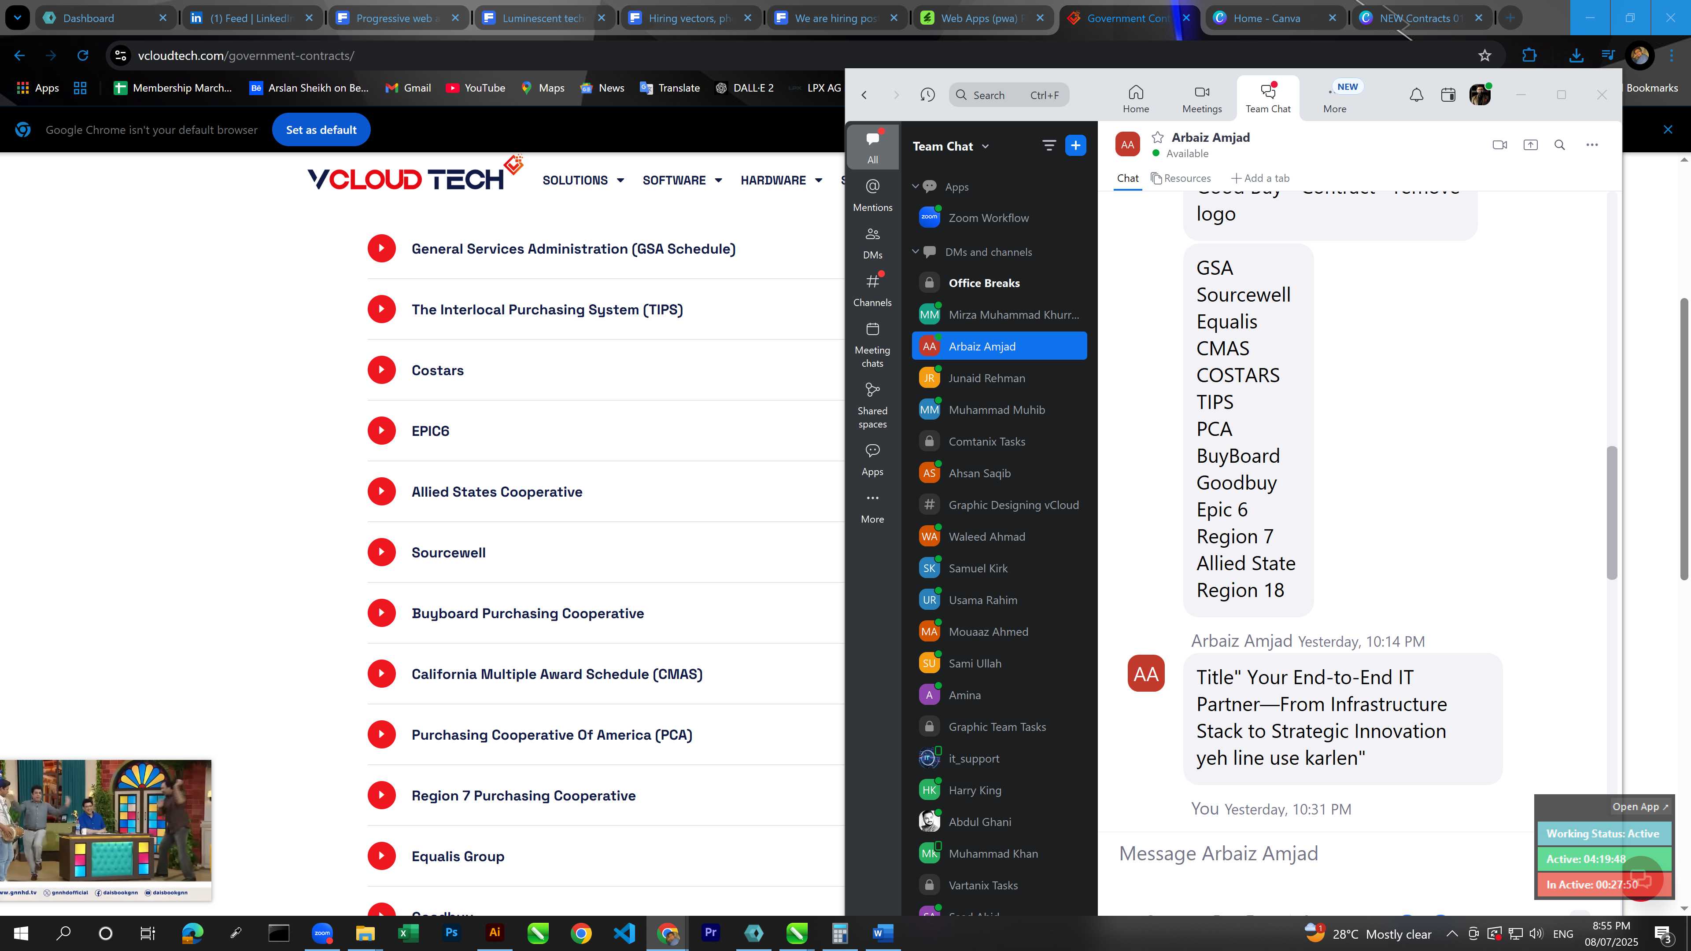Open DMs in the Zoom sidebar

pos(872,243)
